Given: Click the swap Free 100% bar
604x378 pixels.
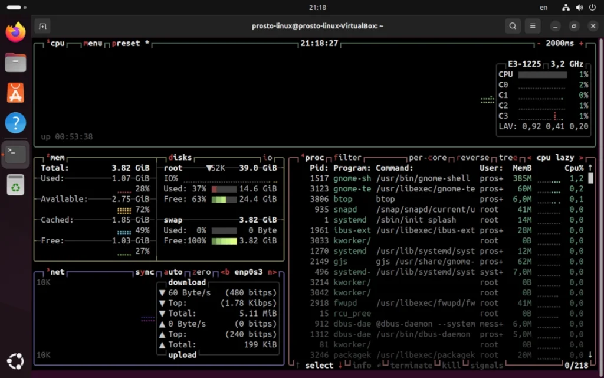Looking at the screenshot, I should coord(224,241).
